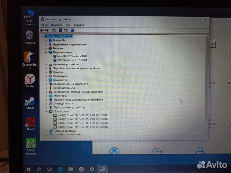Open File Explorer from the taskbar

point(71,169)
